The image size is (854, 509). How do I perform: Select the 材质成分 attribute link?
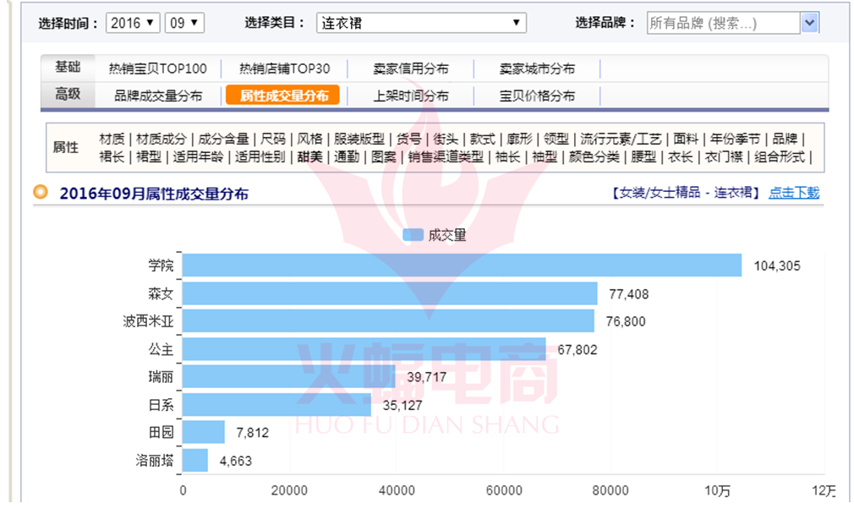pos(162,139)
